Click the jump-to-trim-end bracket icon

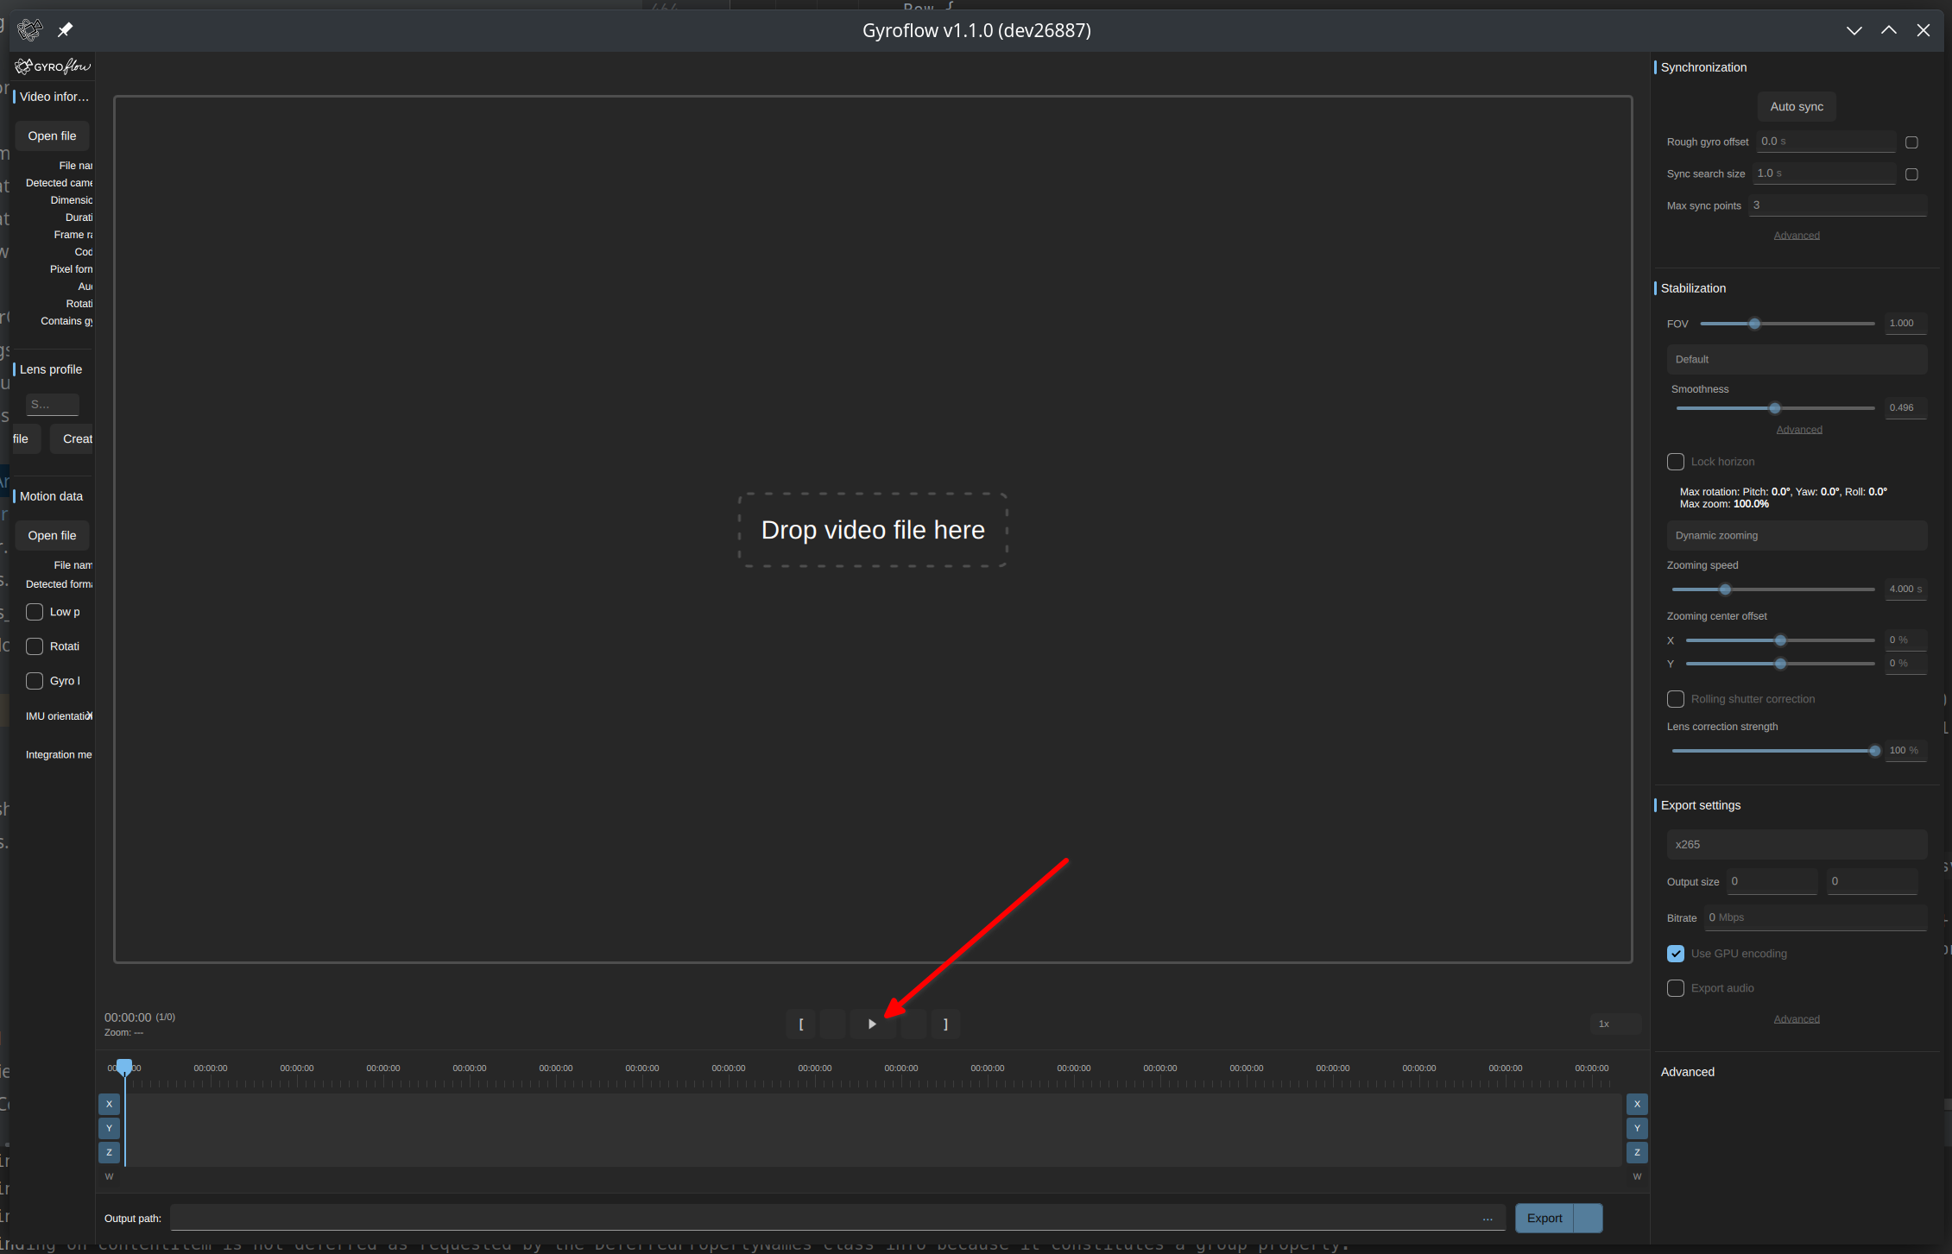coord(945,1024)
